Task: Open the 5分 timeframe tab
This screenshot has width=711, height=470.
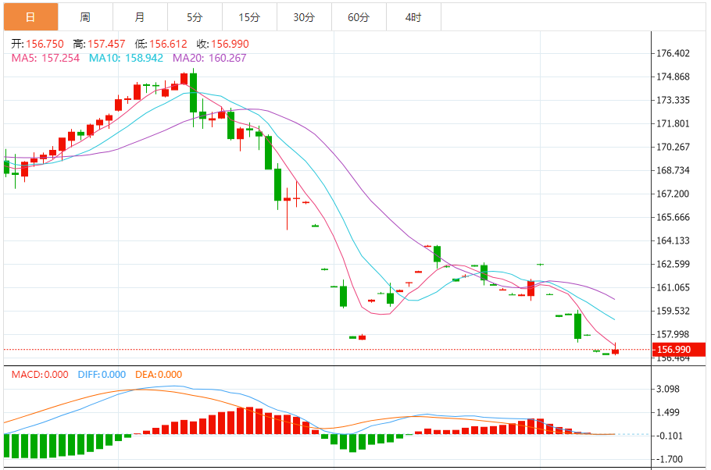Action: [195, 17]
